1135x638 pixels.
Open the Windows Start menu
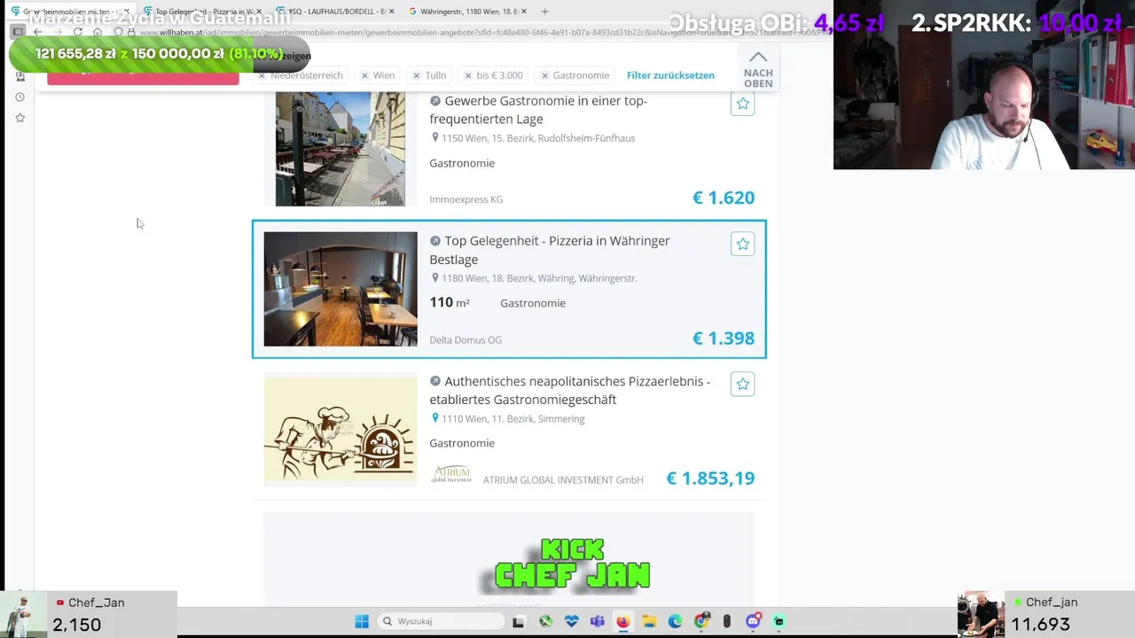point(362,621)
